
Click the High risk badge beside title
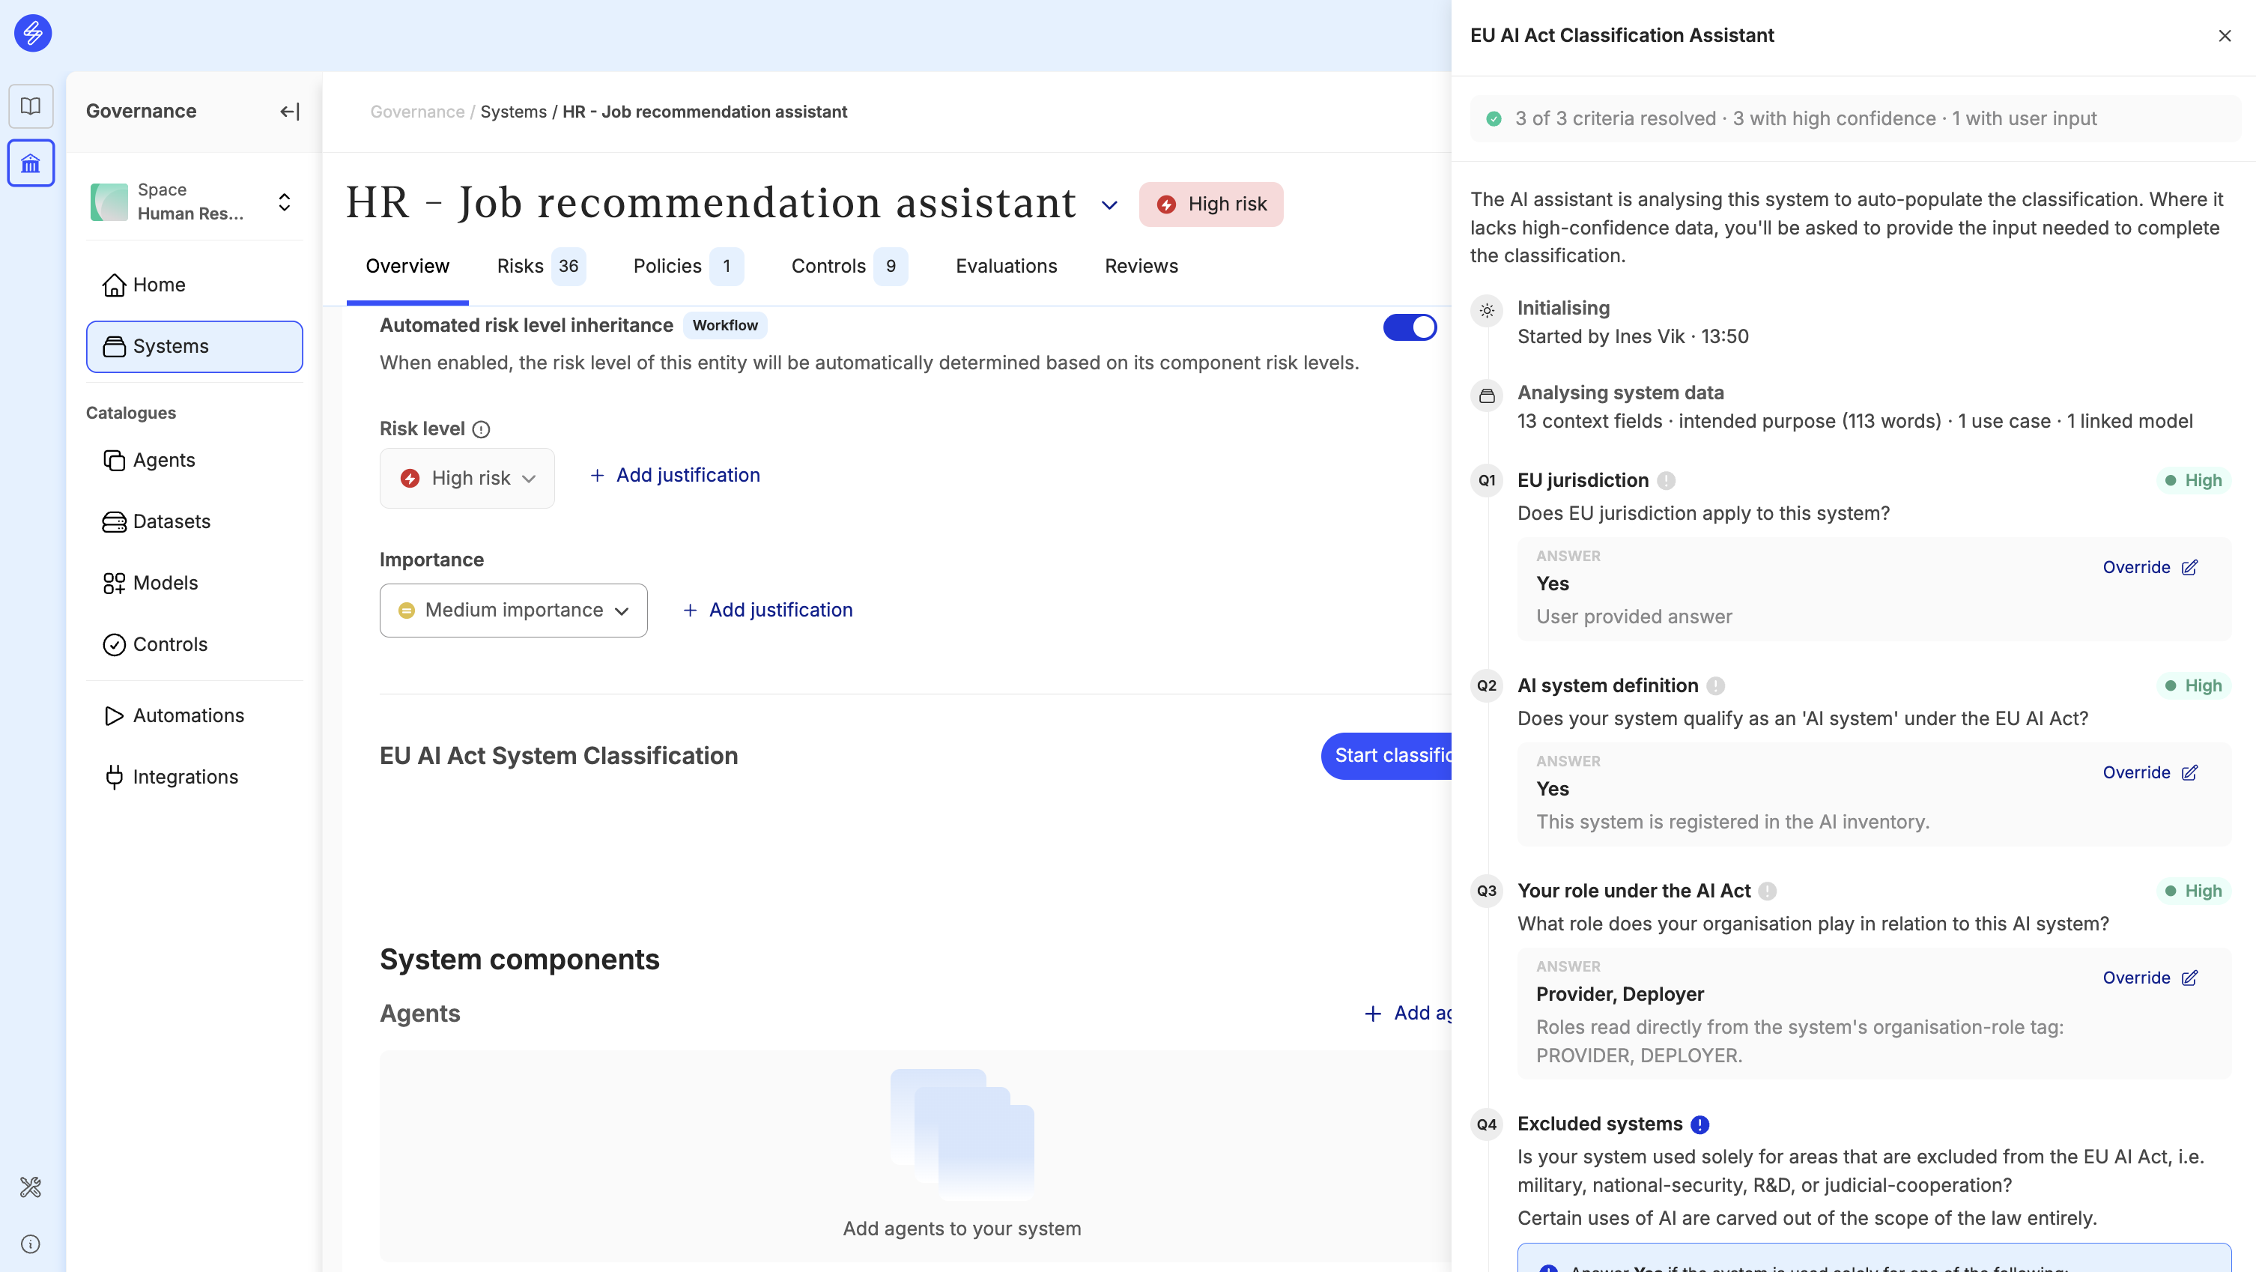1210,204
